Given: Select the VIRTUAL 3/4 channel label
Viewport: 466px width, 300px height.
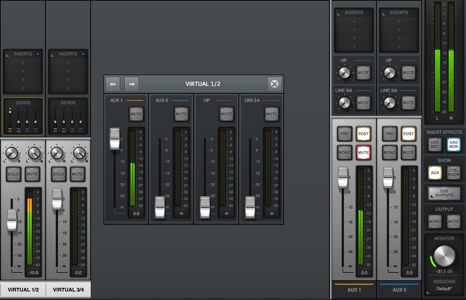Looking at the screenshot, I should pyautogui.click(x=68, y=290).
